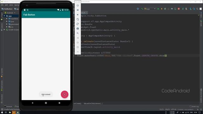Rotate emulator right icon
Screen dimensions: 203x114
pos(78,24)
